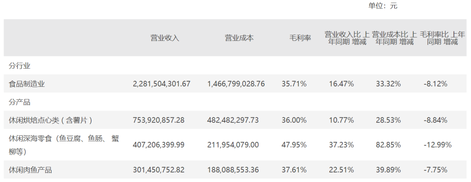Click the 营业收入 column header
This screenshot has height=182, width=471.
(x=164, y=38)
